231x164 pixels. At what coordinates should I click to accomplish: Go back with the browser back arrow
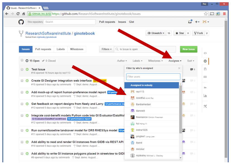[x=7, y=14]
